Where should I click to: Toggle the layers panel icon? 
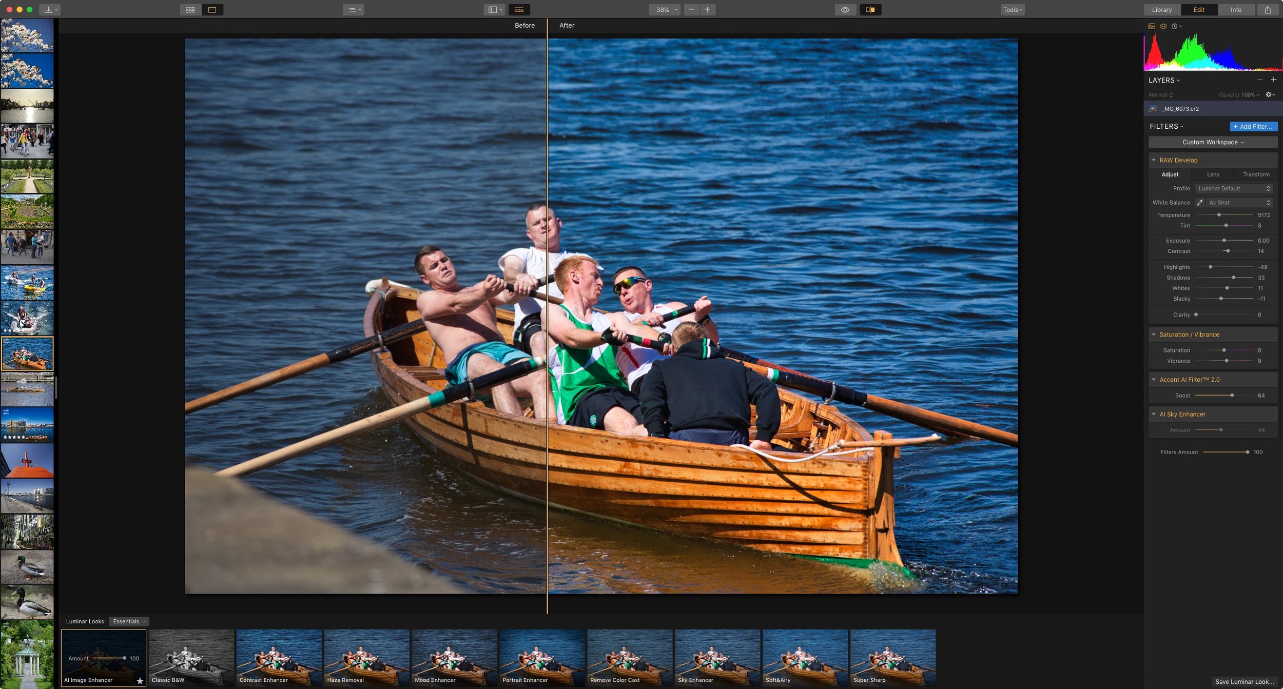coord(1163,26)
